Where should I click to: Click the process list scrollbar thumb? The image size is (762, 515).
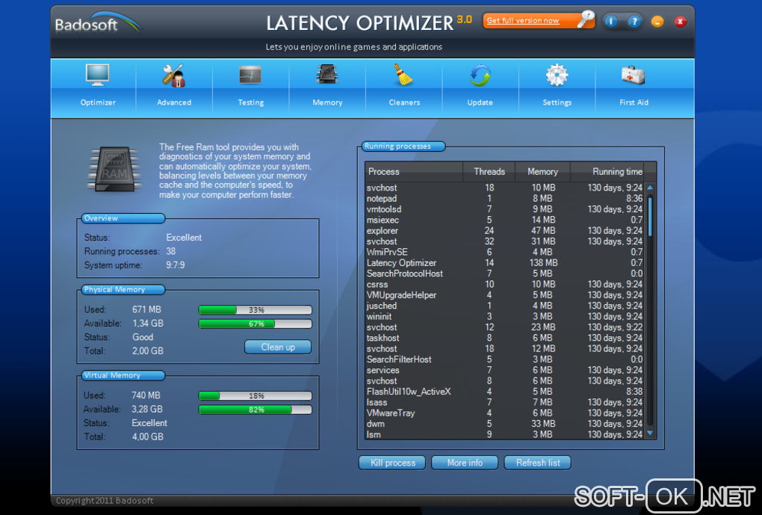(x=650, y=217)
